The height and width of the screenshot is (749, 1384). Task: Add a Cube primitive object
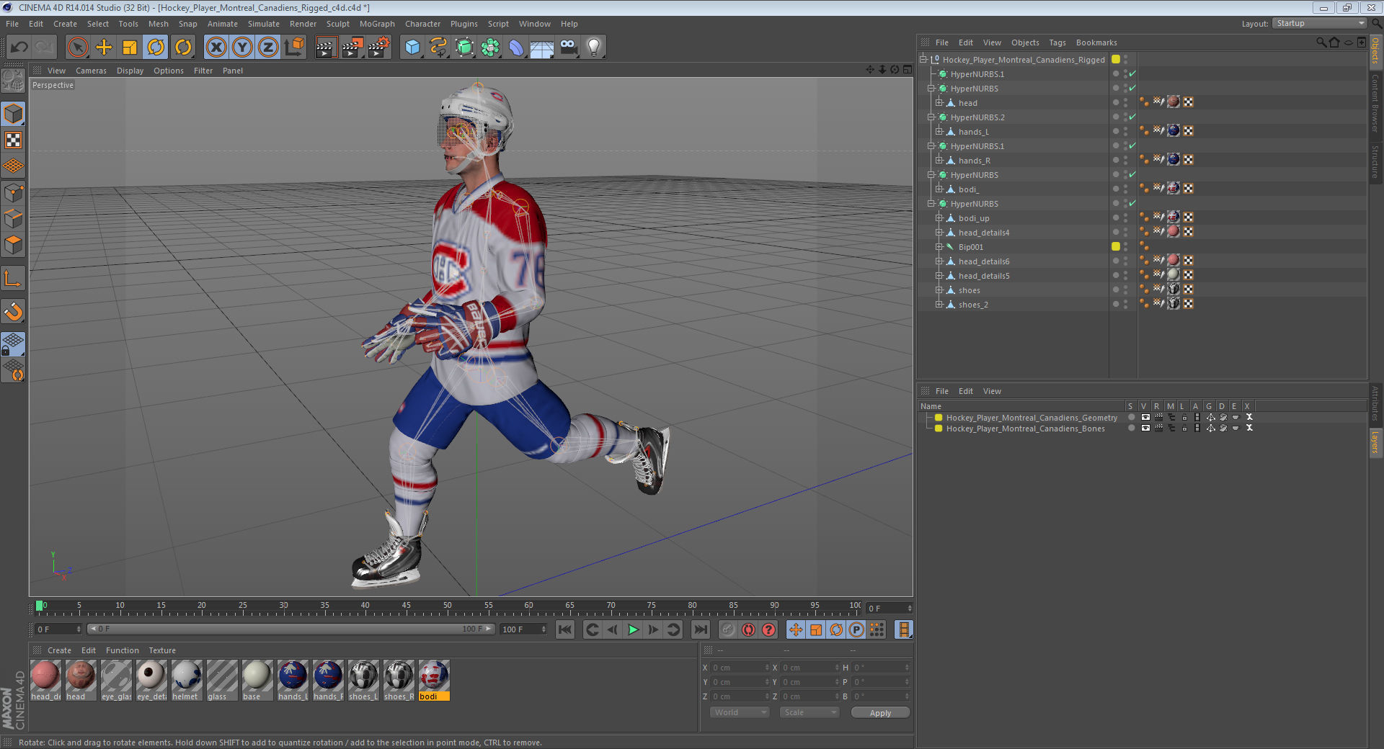pyautogui.click(x=412, y=48)
